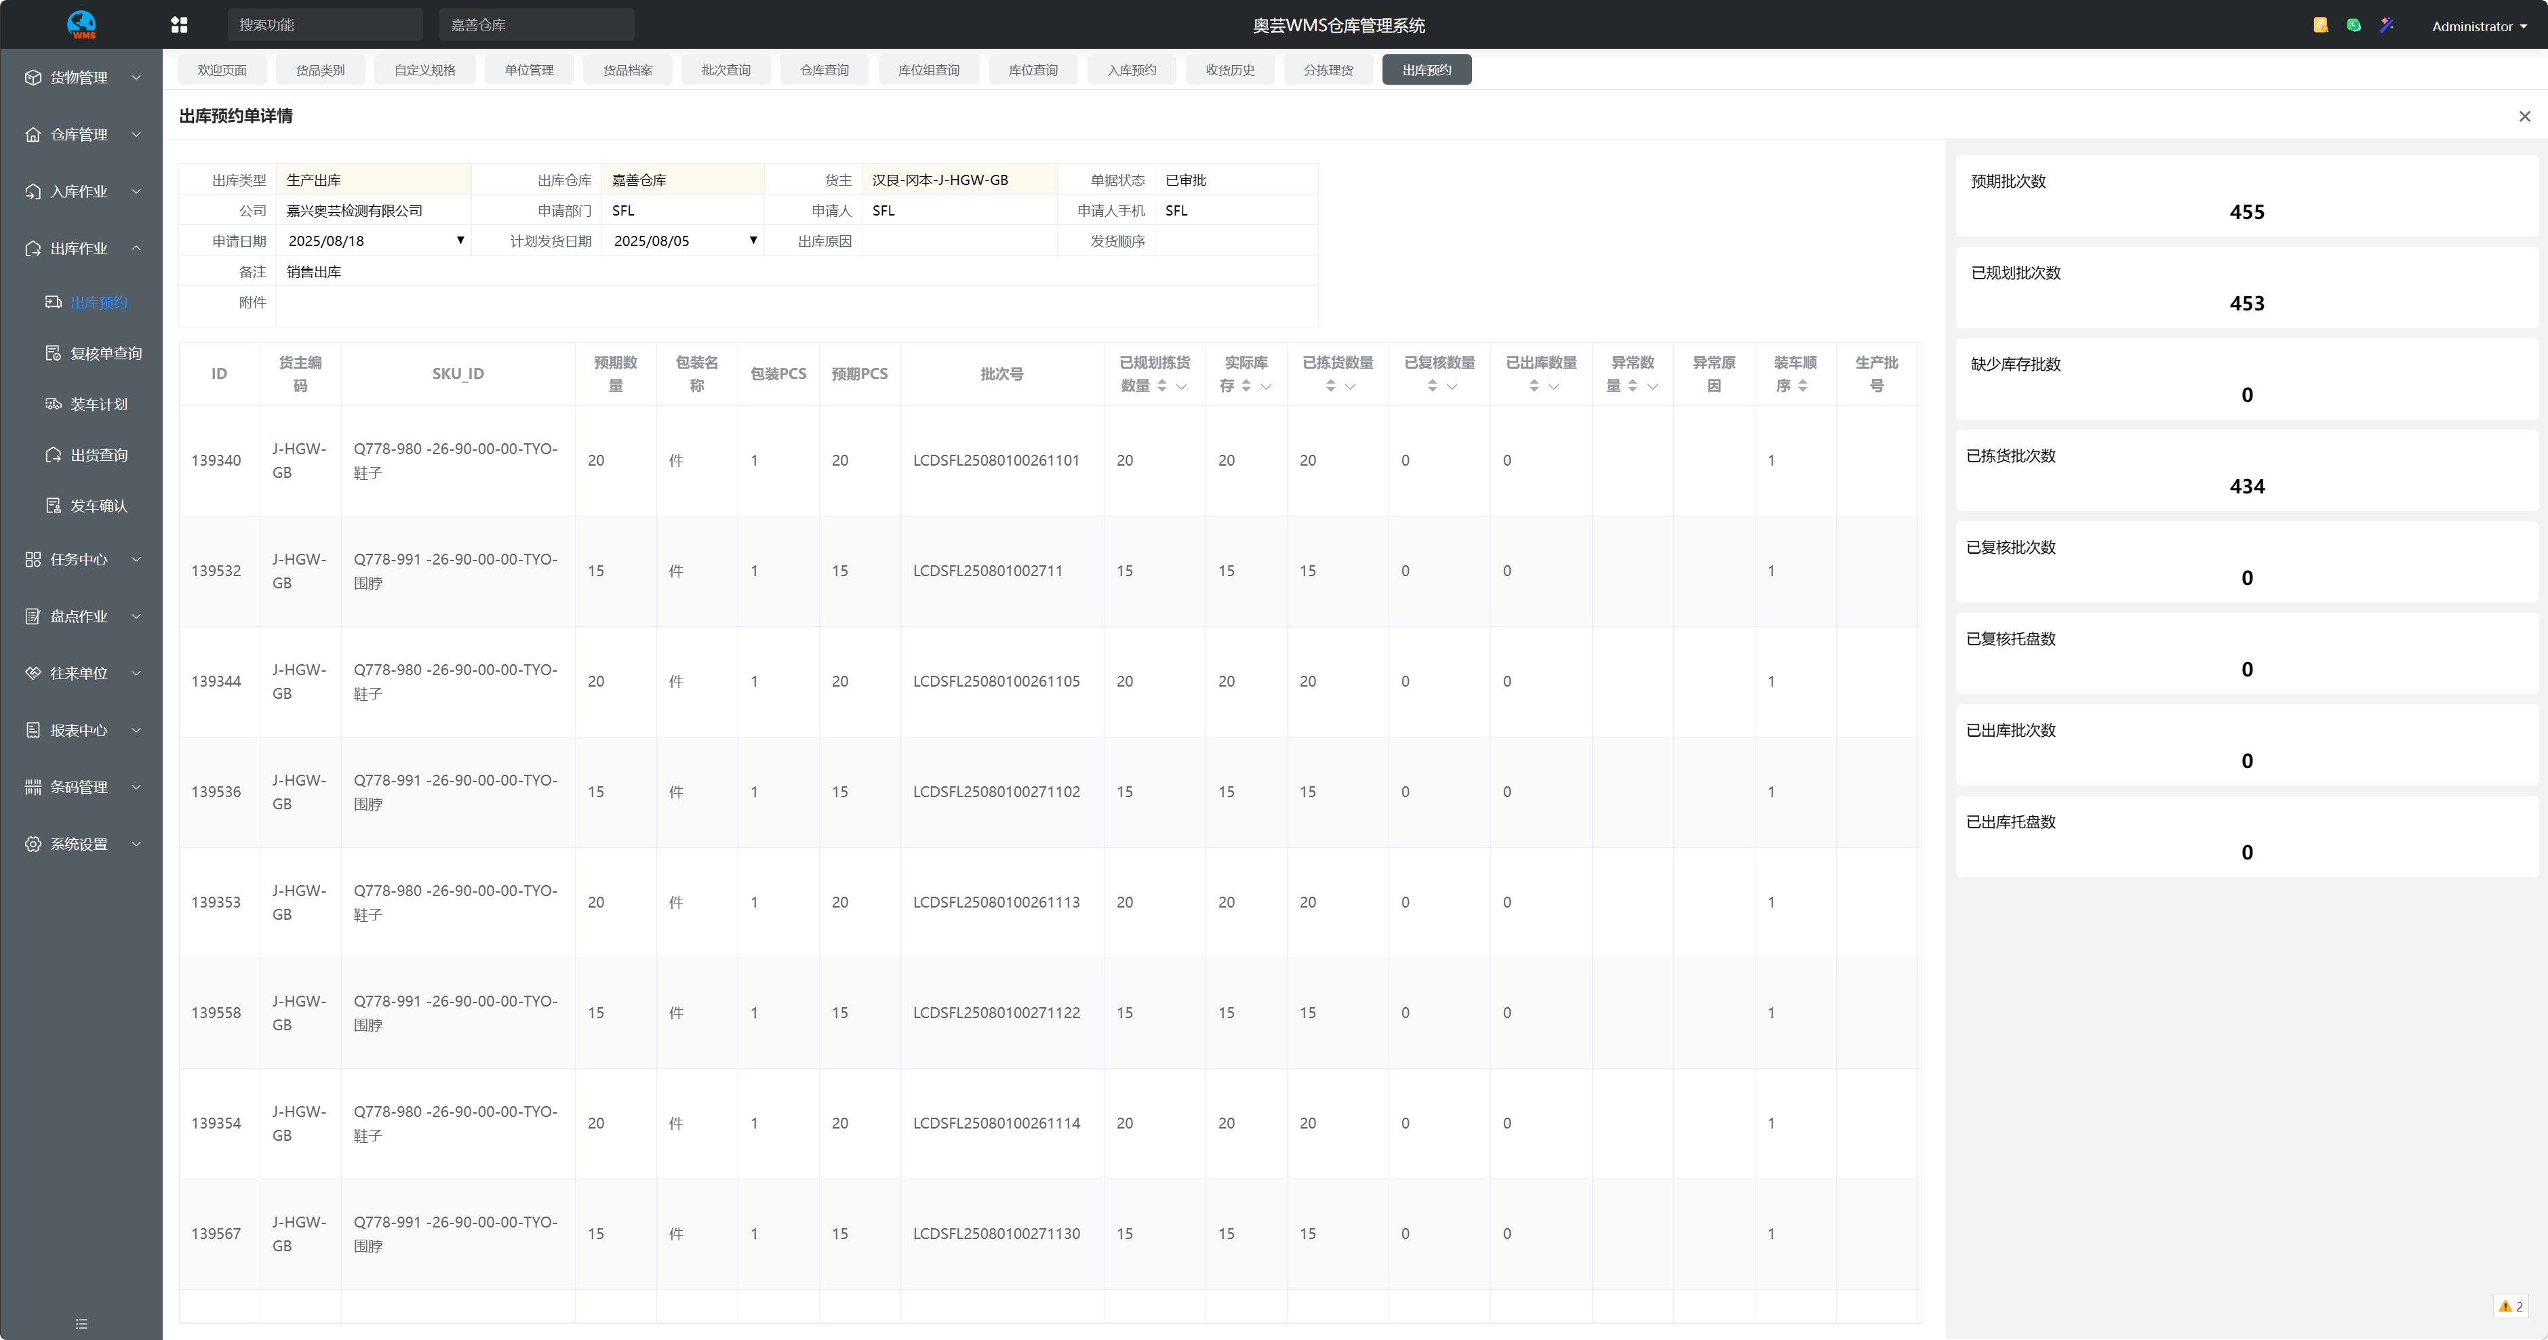Click the WMS globe logo
This screenshot has height=1340, width=2548.
tap(81, 24)
